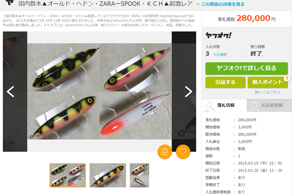Viewport: 292px width, 196px height.
Task: Follow the 詳しくはこちら link
Action: [x=267, y=92]
